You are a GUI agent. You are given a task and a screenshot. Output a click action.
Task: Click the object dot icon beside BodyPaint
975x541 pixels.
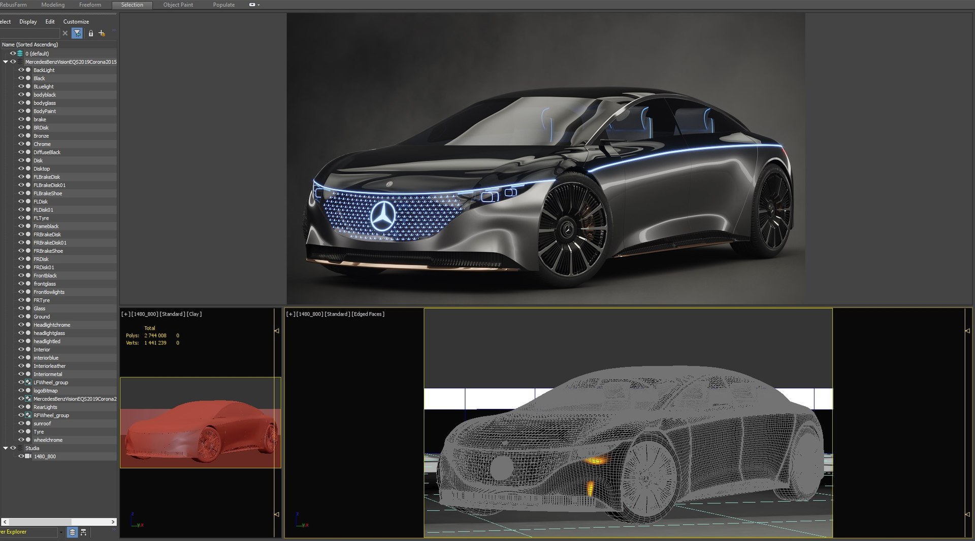click(28, 111)
